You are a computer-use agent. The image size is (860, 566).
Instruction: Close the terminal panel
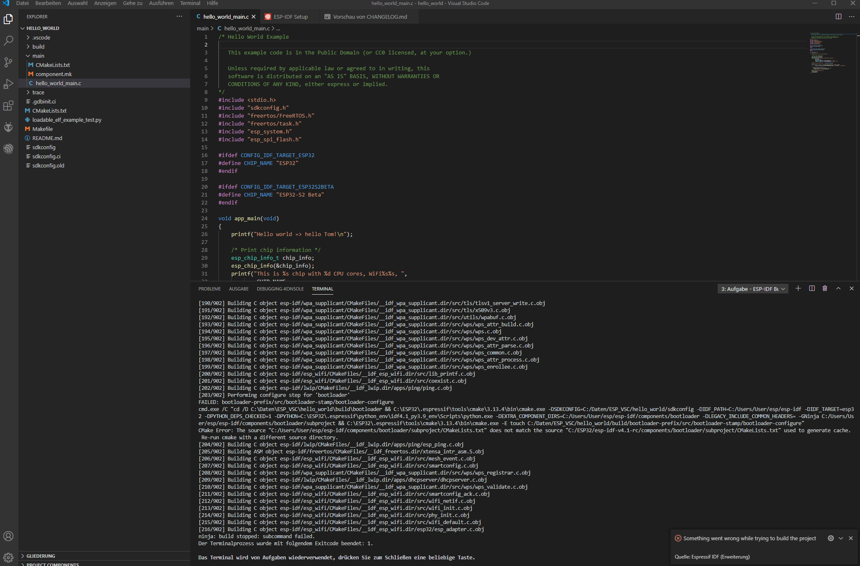pos(852,288)
